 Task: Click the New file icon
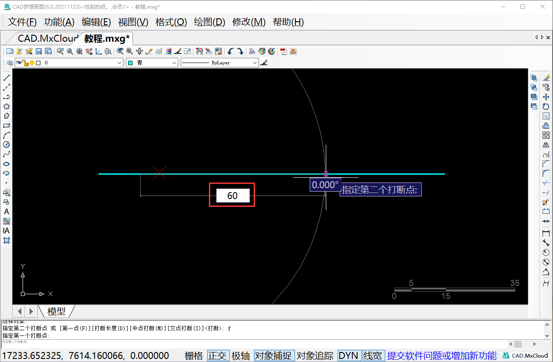(10, 51)
